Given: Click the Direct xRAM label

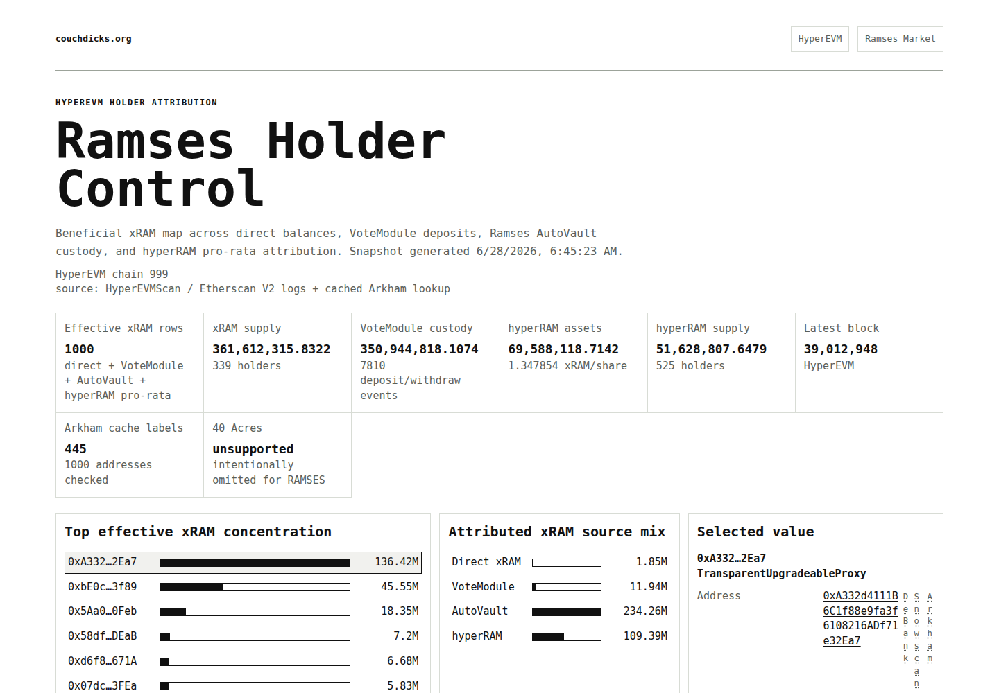Looking at the screenshot, I should pyautogui.click(x=486, y=562).
